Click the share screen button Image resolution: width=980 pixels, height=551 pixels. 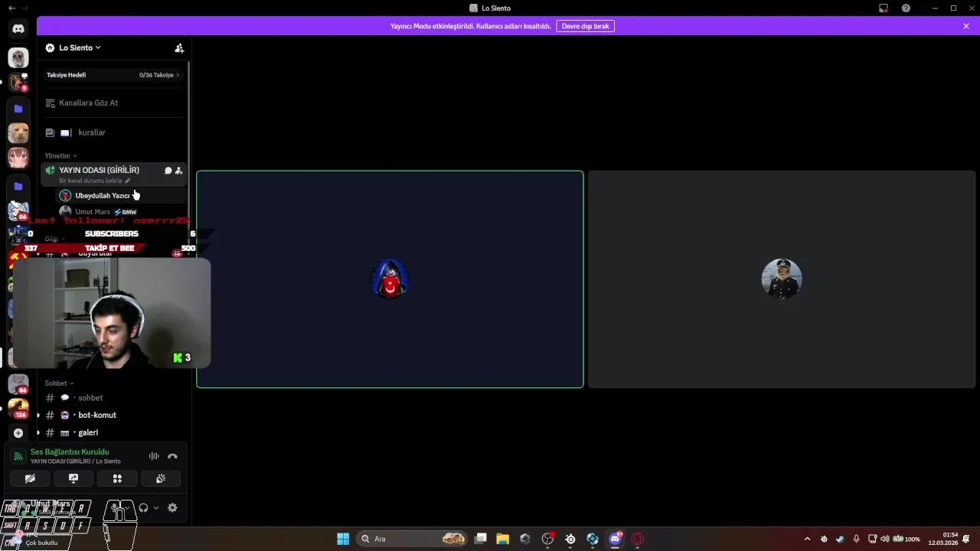tap(73, 478)
